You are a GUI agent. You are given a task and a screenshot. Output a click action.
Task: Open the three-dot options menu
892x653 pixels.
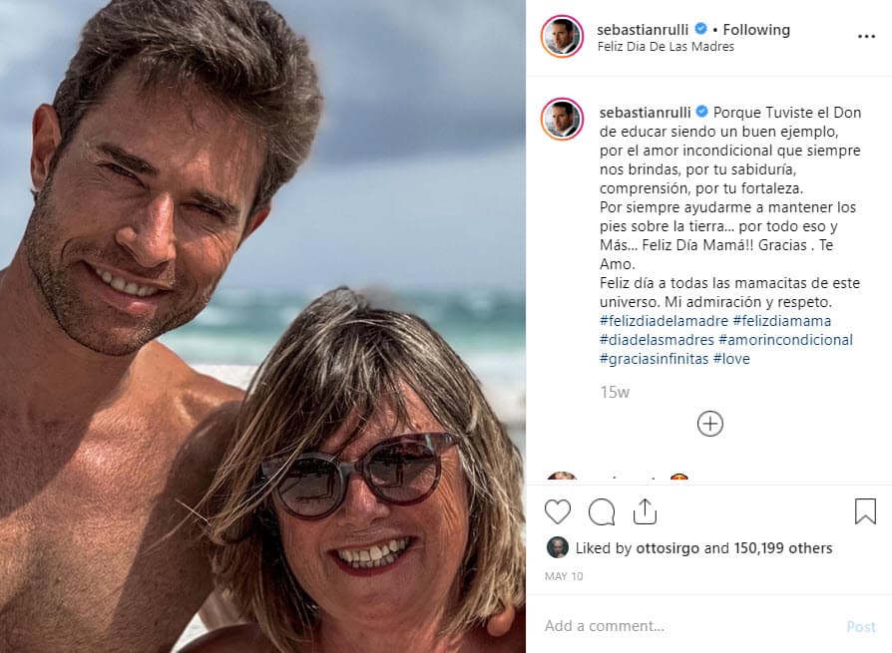point(865,37)
